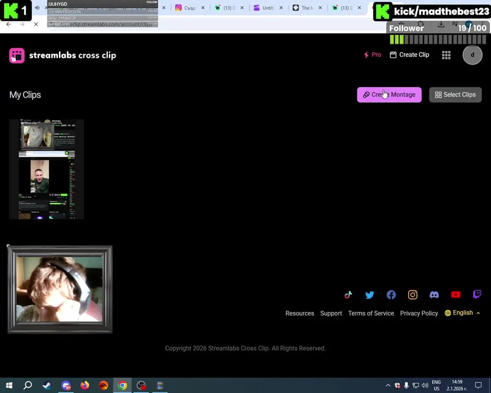Image resolution: width=491 pixels, height=393 pixels.
Task: Open Windows taskbar search
Action: 28,385
